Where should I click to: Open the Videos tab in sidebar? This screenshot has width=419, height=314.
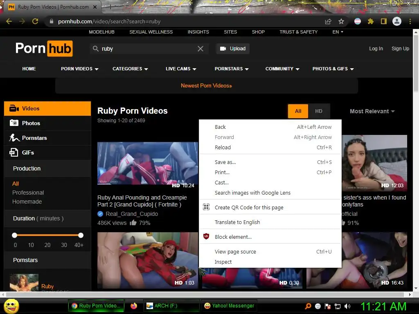pyautogui.click(x=47, y=108)
